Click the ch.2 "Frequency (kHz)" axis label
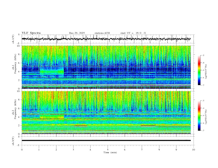Image resolution: width=218 pixels, height=168 pixels. click(x=15, y=109)
